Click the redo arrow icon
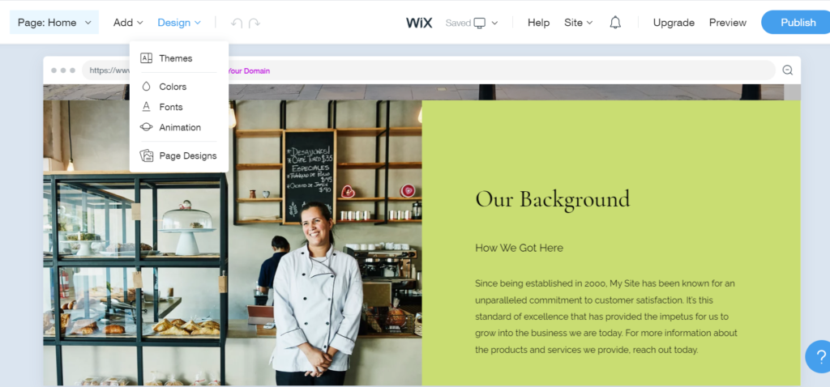 [x=255, y=23]
